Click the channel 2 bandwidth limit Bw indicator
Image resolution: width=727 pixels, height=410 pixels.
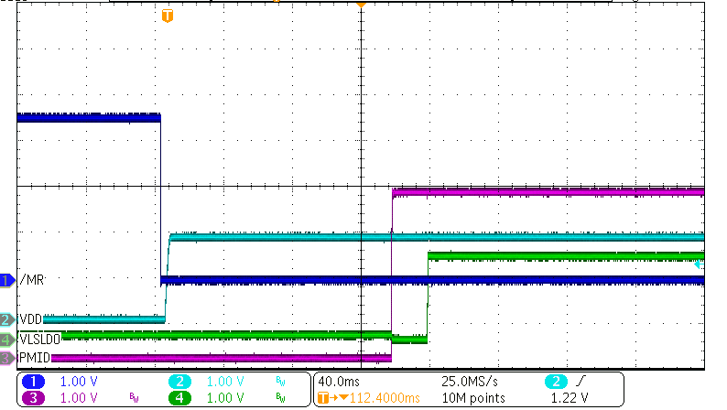tap(281, 381)
